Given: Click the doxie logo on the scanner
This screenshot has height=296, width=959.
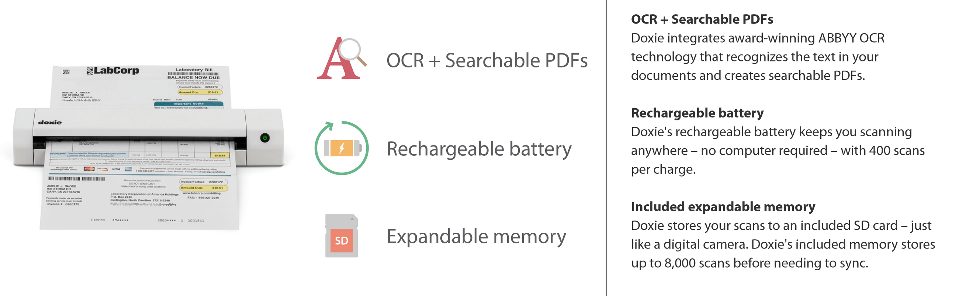Looking at the screenshot, I should pyautogui.click(x=49, y=122).
